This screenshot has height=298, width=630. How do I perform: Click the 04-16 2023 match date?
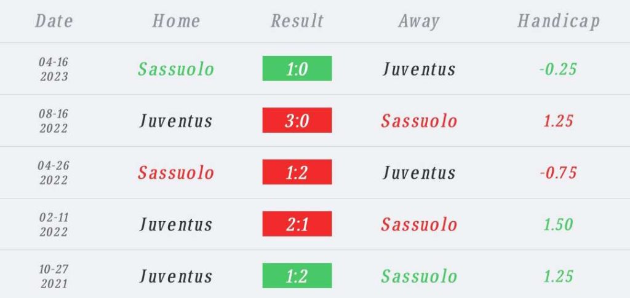(54, 69)
